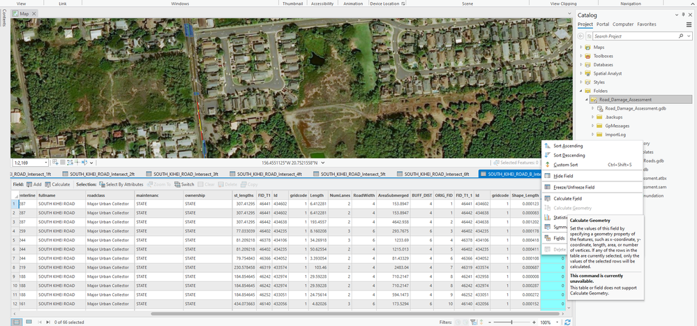Click Switch selection button
The width and height of the screenshot is (697, 326).
(x=183, y=184)
